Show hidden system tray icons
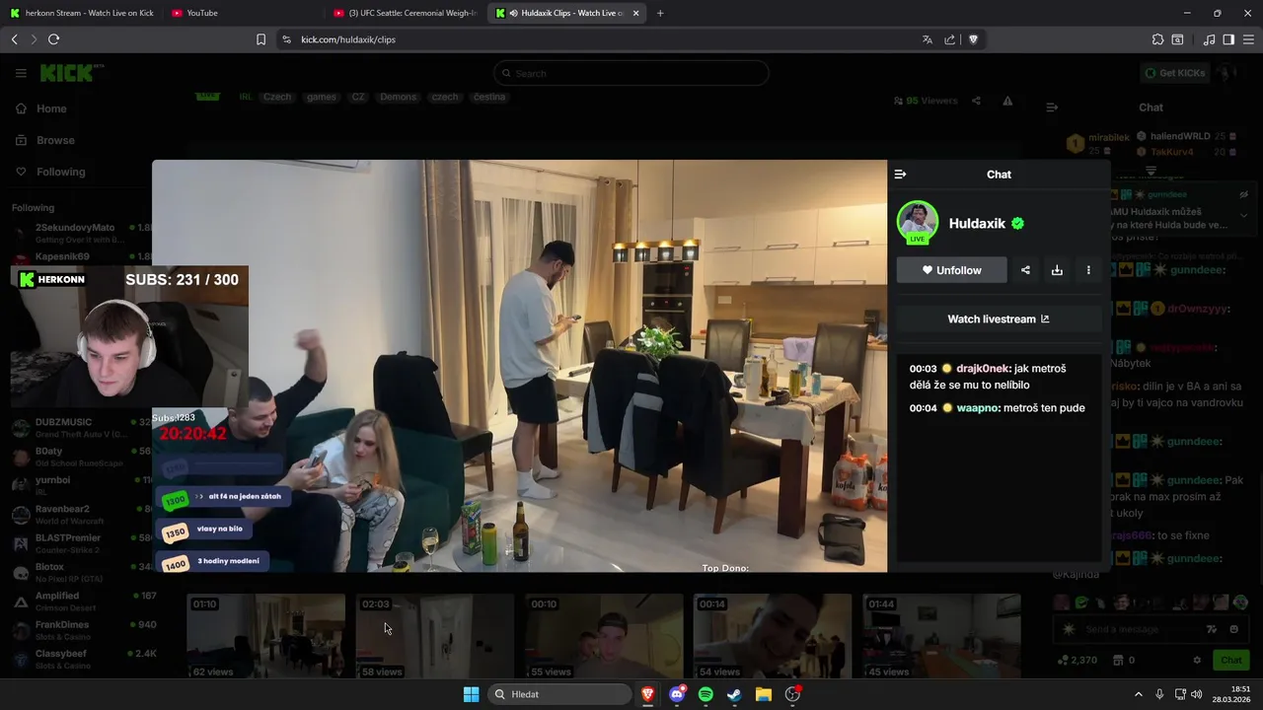This screenshot has height=710, width=1263. pos(1138,694)
